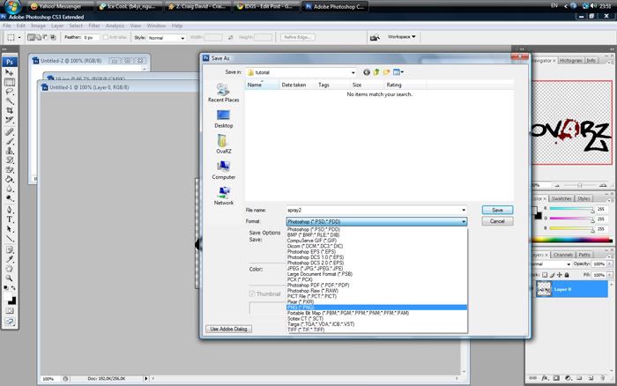Switch to the Swatches tab
The height and width of the screenshot is (386, 617).
tap(561, 198)
